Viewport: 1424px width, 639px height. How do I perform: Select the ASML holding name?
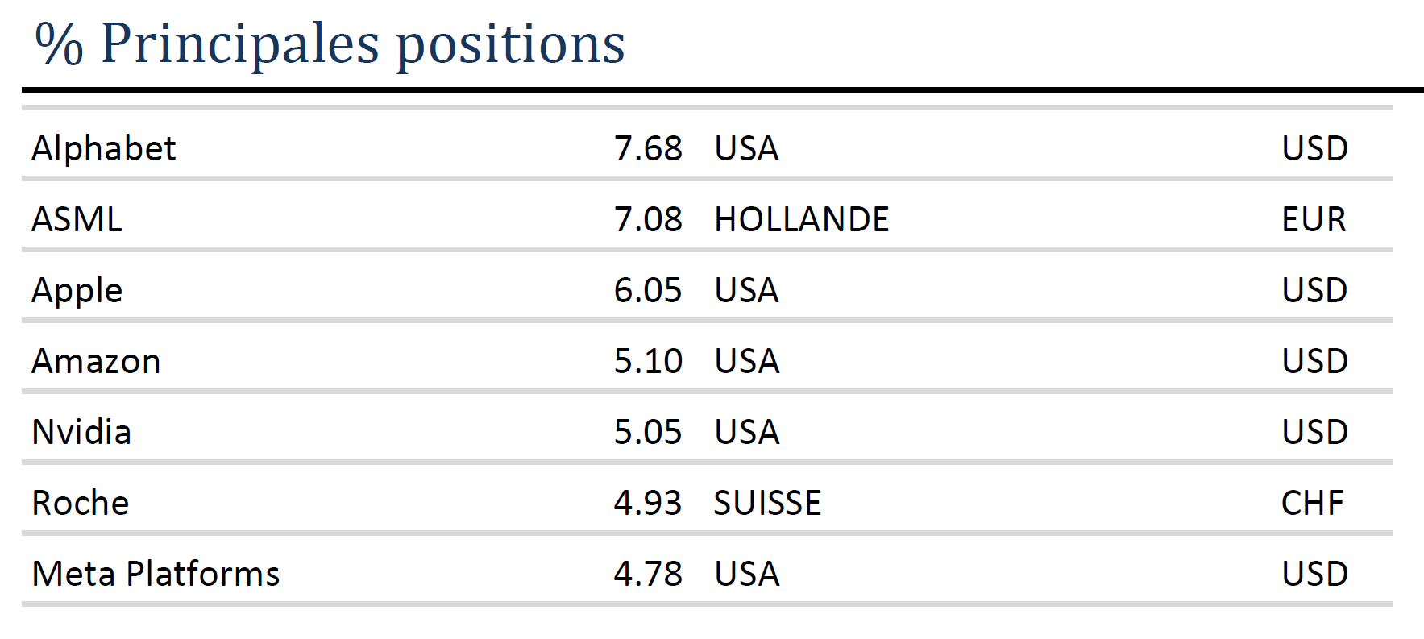[x=77, y=219]
